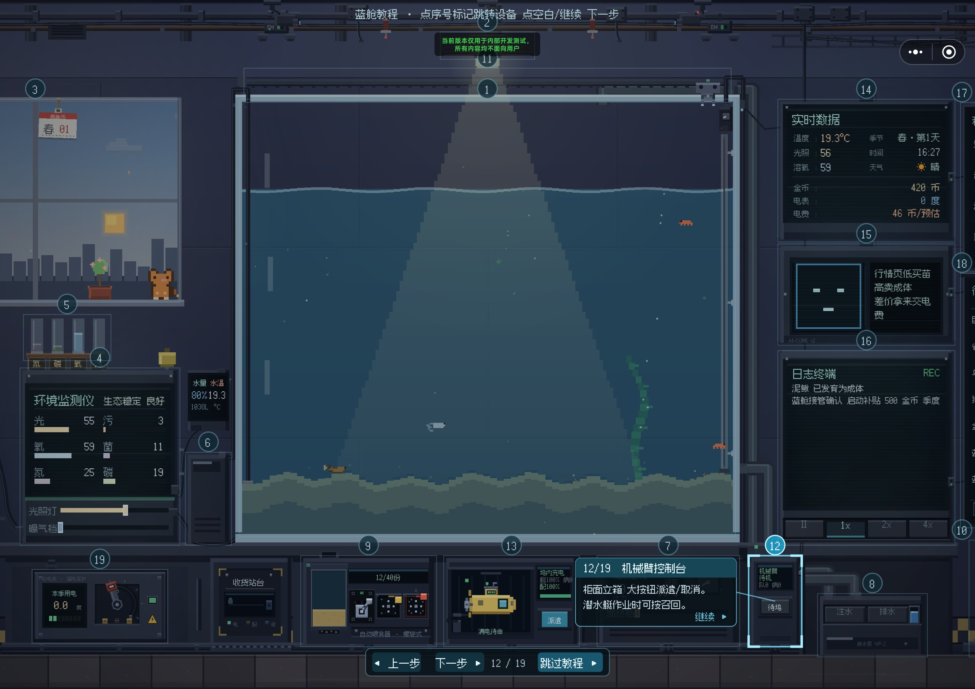Screen dimensions: 975x689
Task: Click the 12/40份 feeder count display
Action: pyautogui.click(x=388, y=577)
